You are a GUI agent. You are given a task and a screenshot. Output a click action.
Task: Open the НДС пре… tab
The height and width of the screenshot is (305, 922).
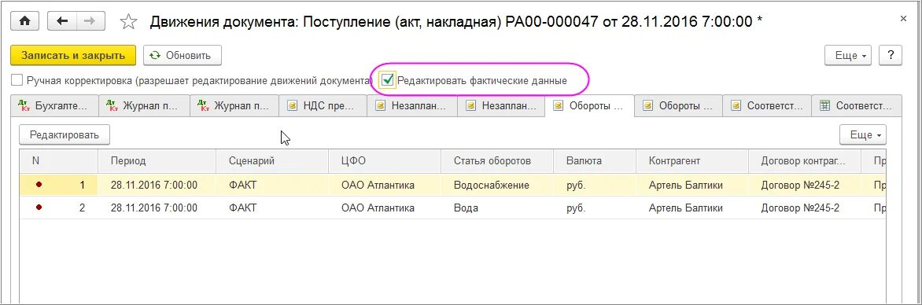point(323,106)
